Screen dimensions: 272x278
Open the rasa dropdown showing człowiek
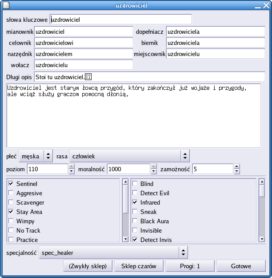[129, 156]
